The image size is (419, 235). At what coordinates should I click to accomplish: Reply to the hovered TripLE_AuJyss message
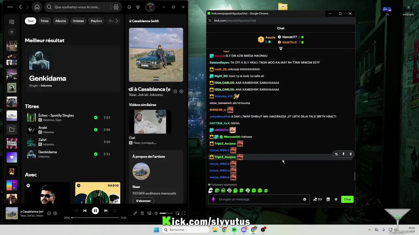coord(336,154)
